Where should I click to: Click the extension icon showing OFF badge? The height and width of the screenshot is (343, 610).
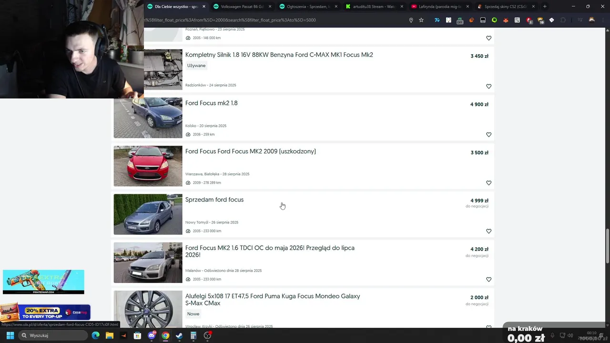click(460, 20)
